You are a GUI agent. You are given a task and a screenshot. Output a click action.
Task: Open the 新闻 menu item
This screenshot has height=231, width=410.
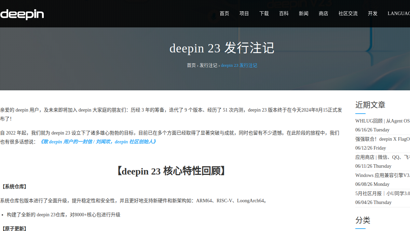(x=304, y=14)
